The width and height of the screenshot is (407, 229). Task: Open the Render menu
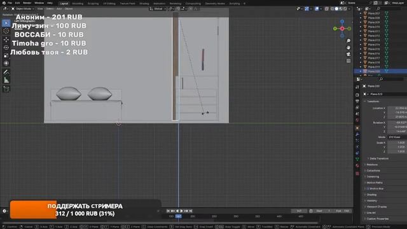tap(27, 3)
